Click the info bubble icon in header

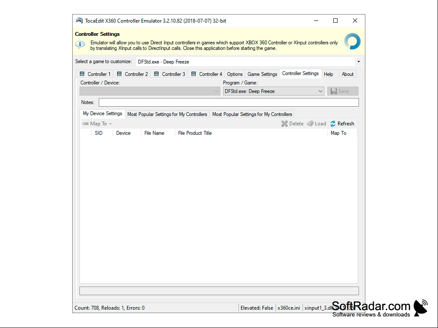[x=80, y=44]
